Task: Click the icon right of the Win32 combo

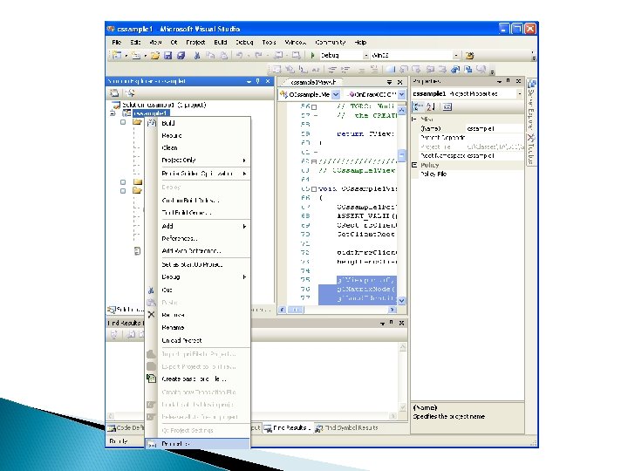Action: [469, 55]
